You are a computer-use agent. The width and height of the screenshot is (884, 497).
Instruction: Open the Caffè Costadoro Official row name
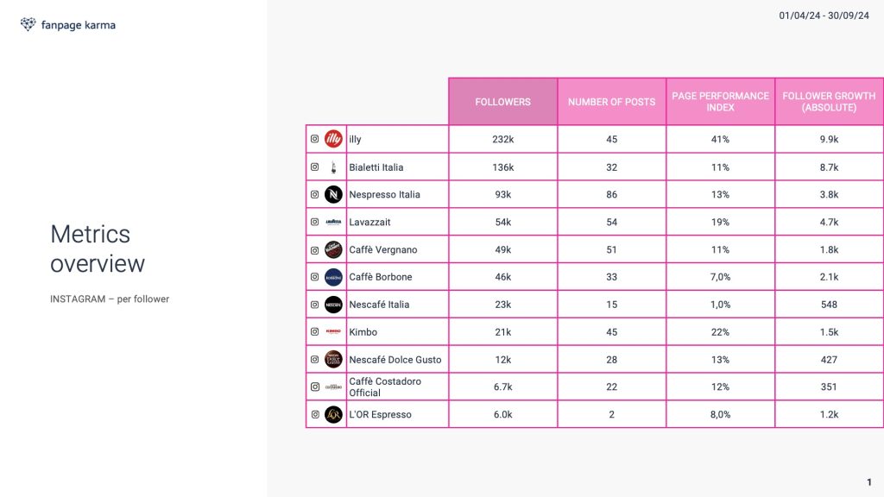click(x=385, y=387)
